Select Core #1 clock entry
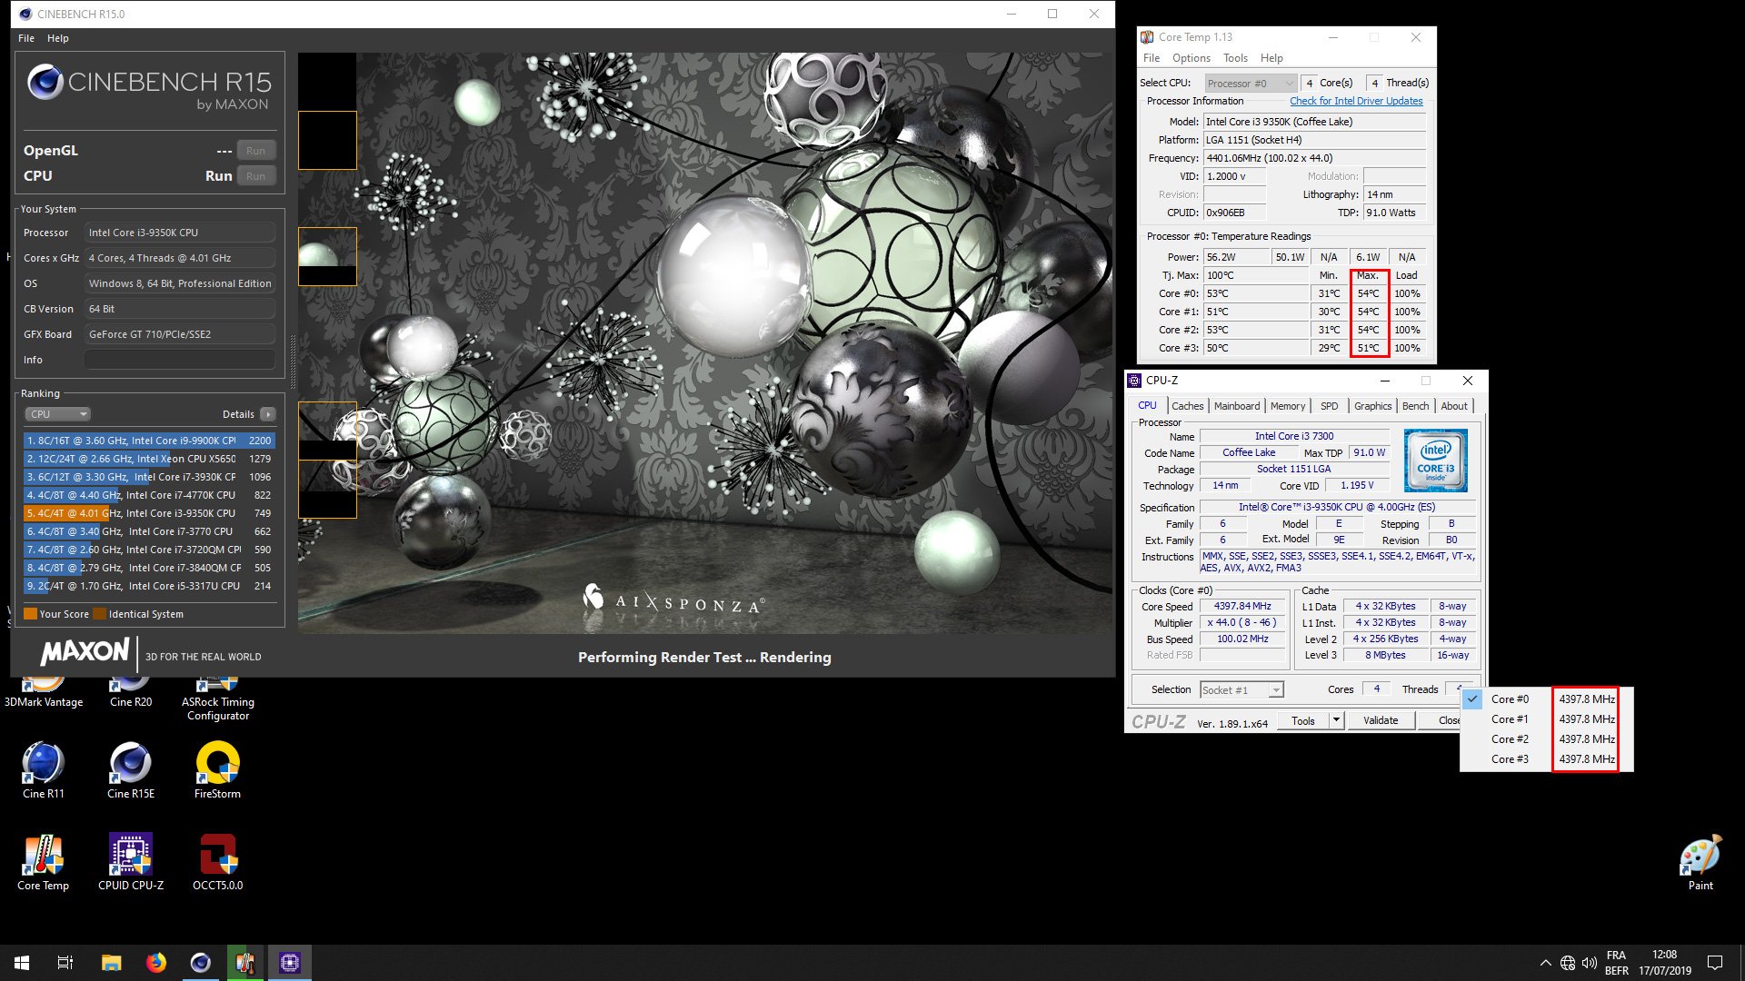 tap(1546, 719)
